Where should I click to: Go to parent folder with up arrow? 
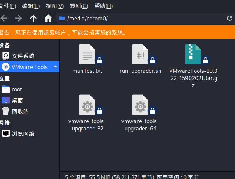pyautogui.click(x=33, y=19)
